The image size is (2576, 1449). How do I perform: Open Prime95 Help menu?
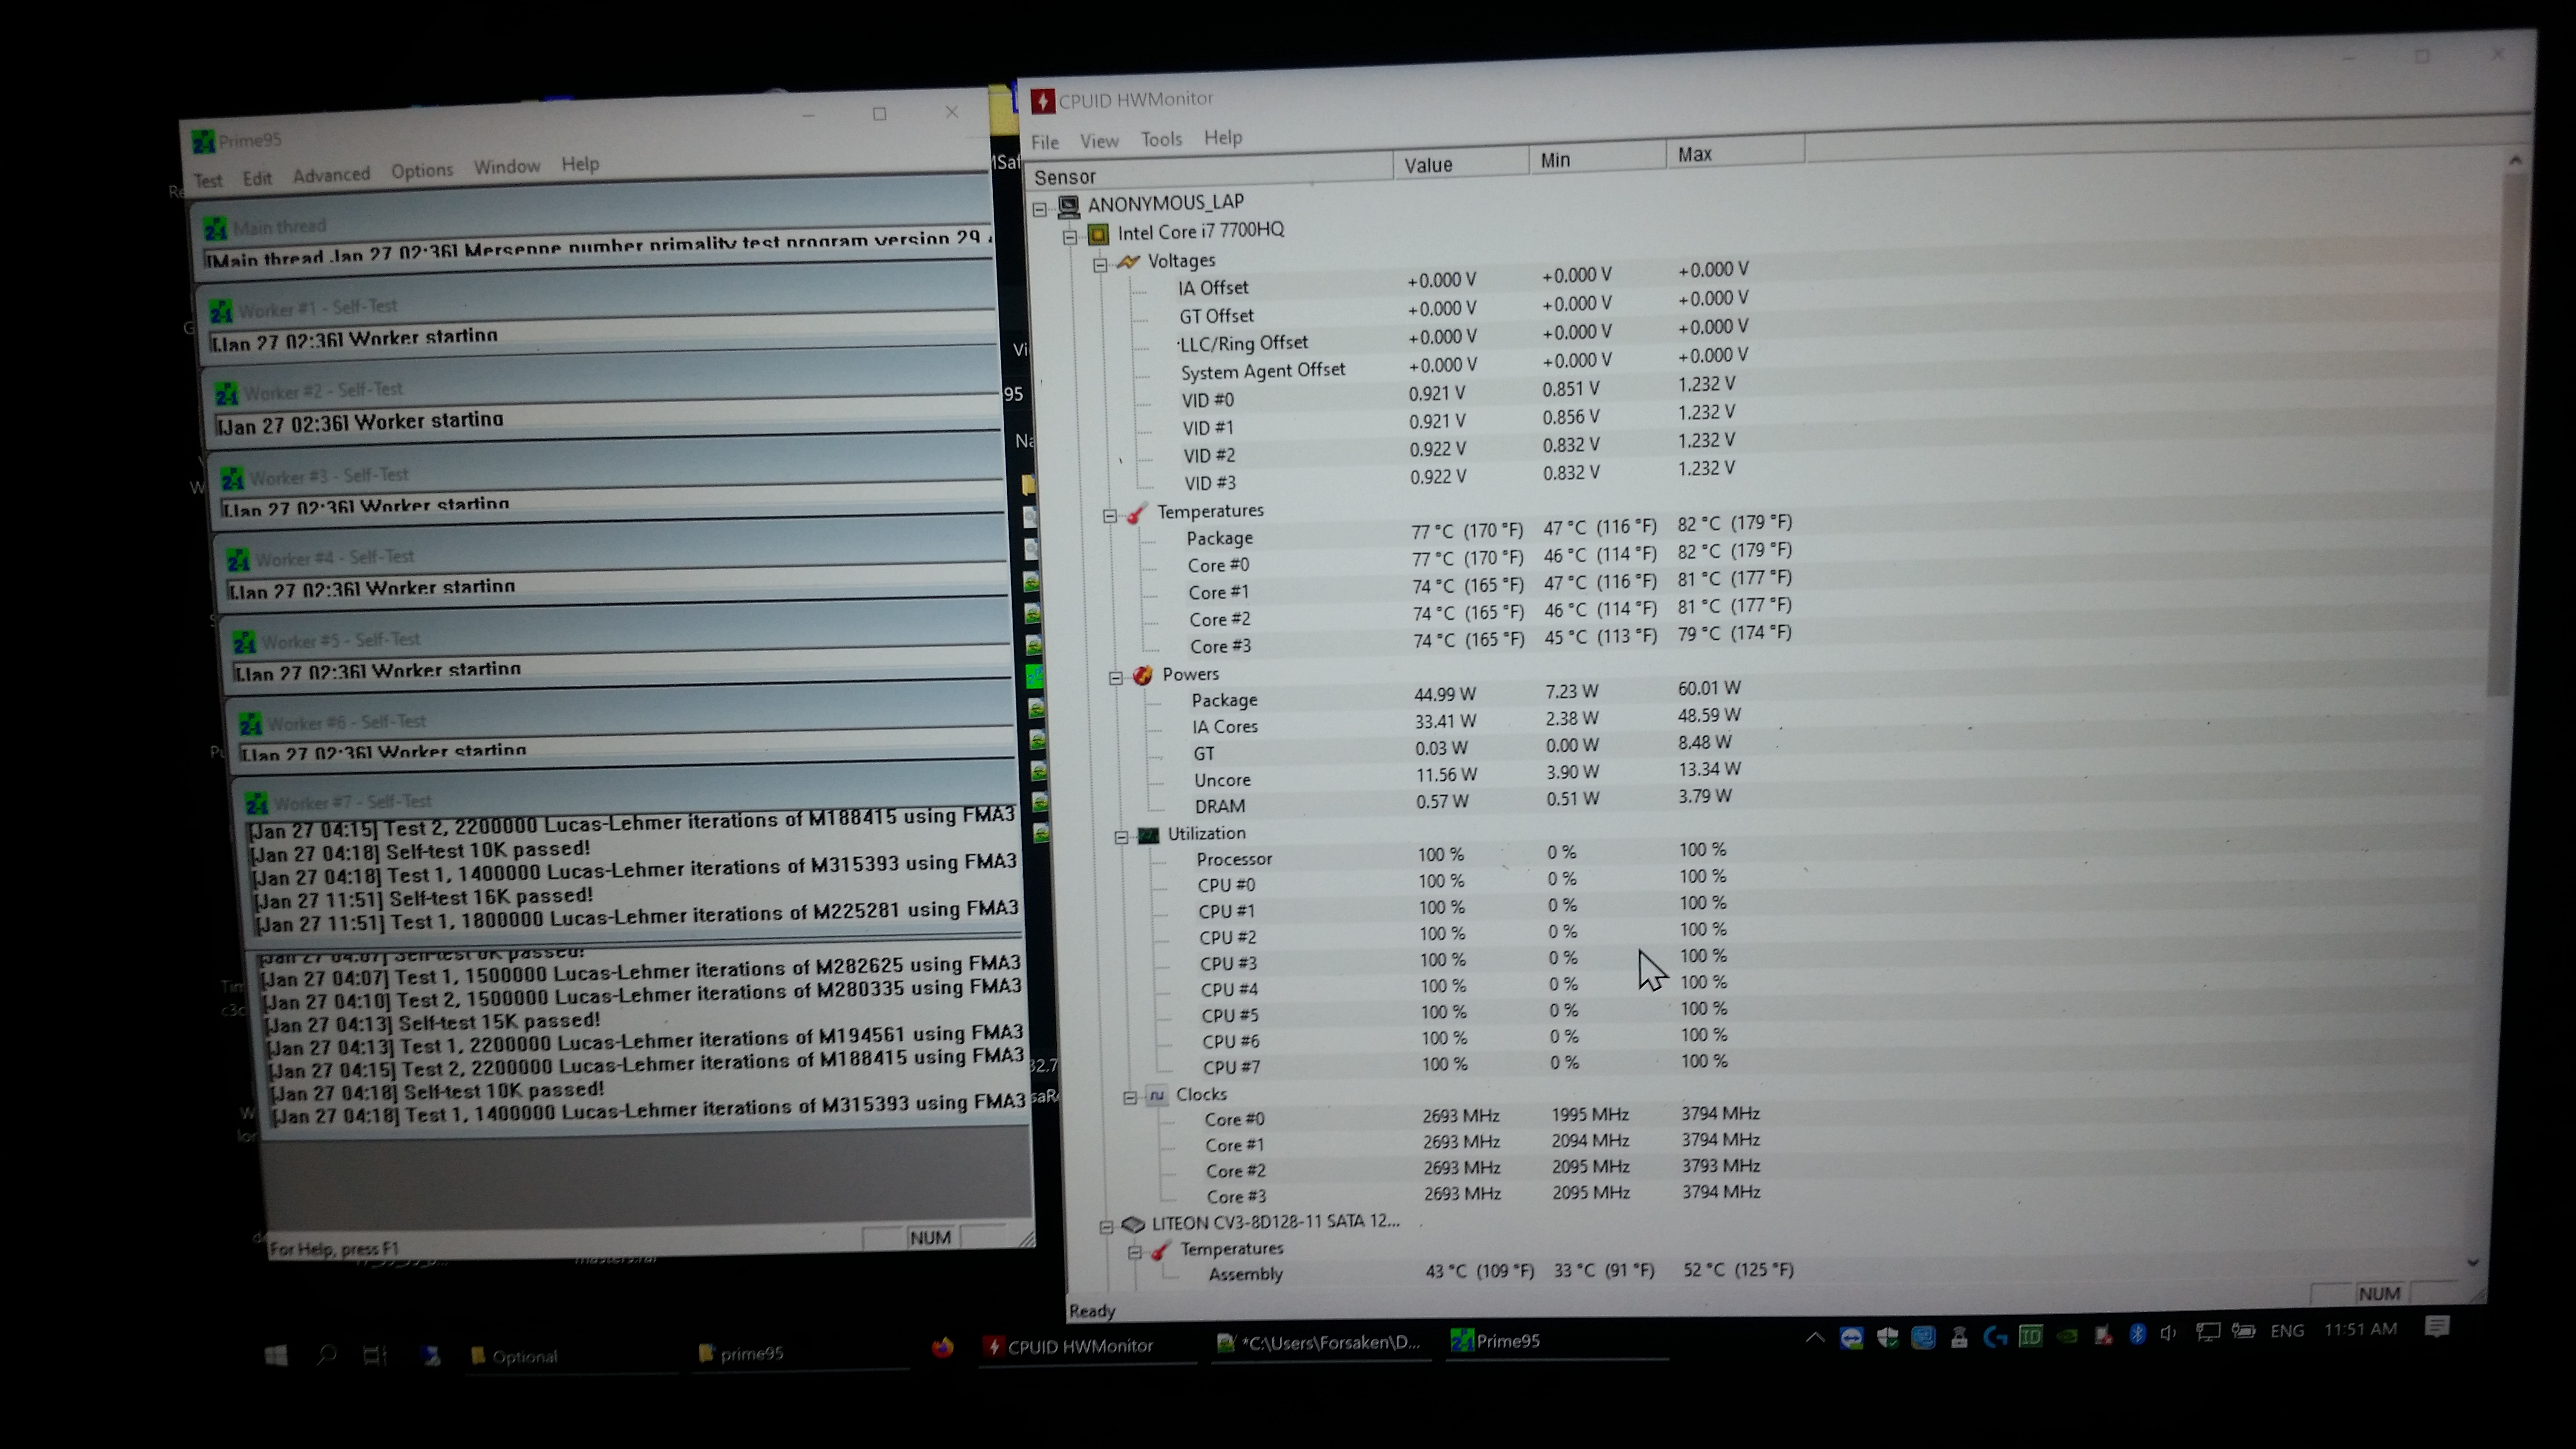579,164
